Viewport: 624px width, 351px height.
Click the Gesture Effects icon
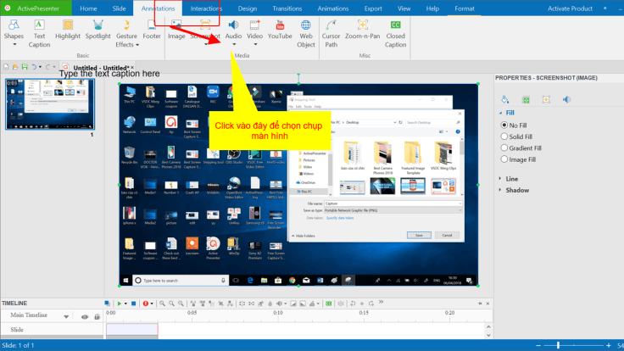pyautogui.click(x=126, y=25)
